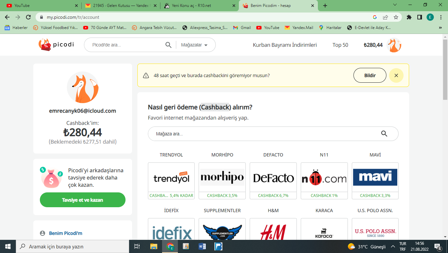Toggle the Chrome side panel icon
Image resolution: width=448 pixels, height=253 pixels.
click(420, 17)
